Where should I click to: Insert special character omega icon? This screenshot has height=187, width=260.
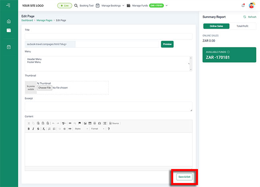(x=99, y=123)
